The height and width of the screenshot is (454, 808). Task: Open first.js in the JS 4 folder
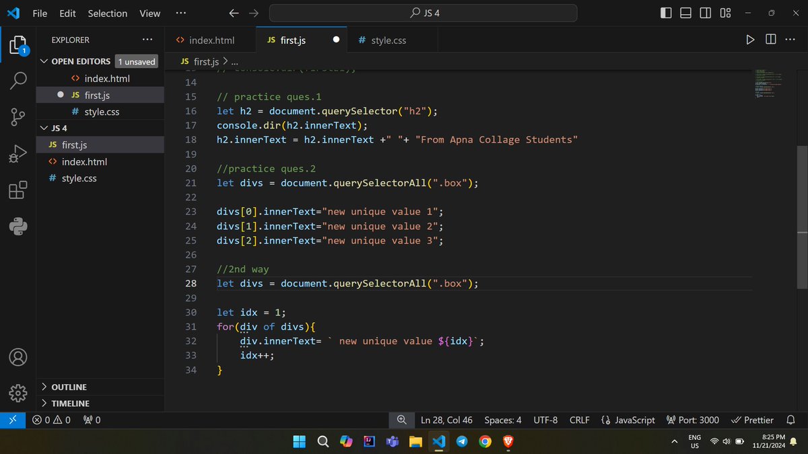pyautogui.click(x=100, y=145)
